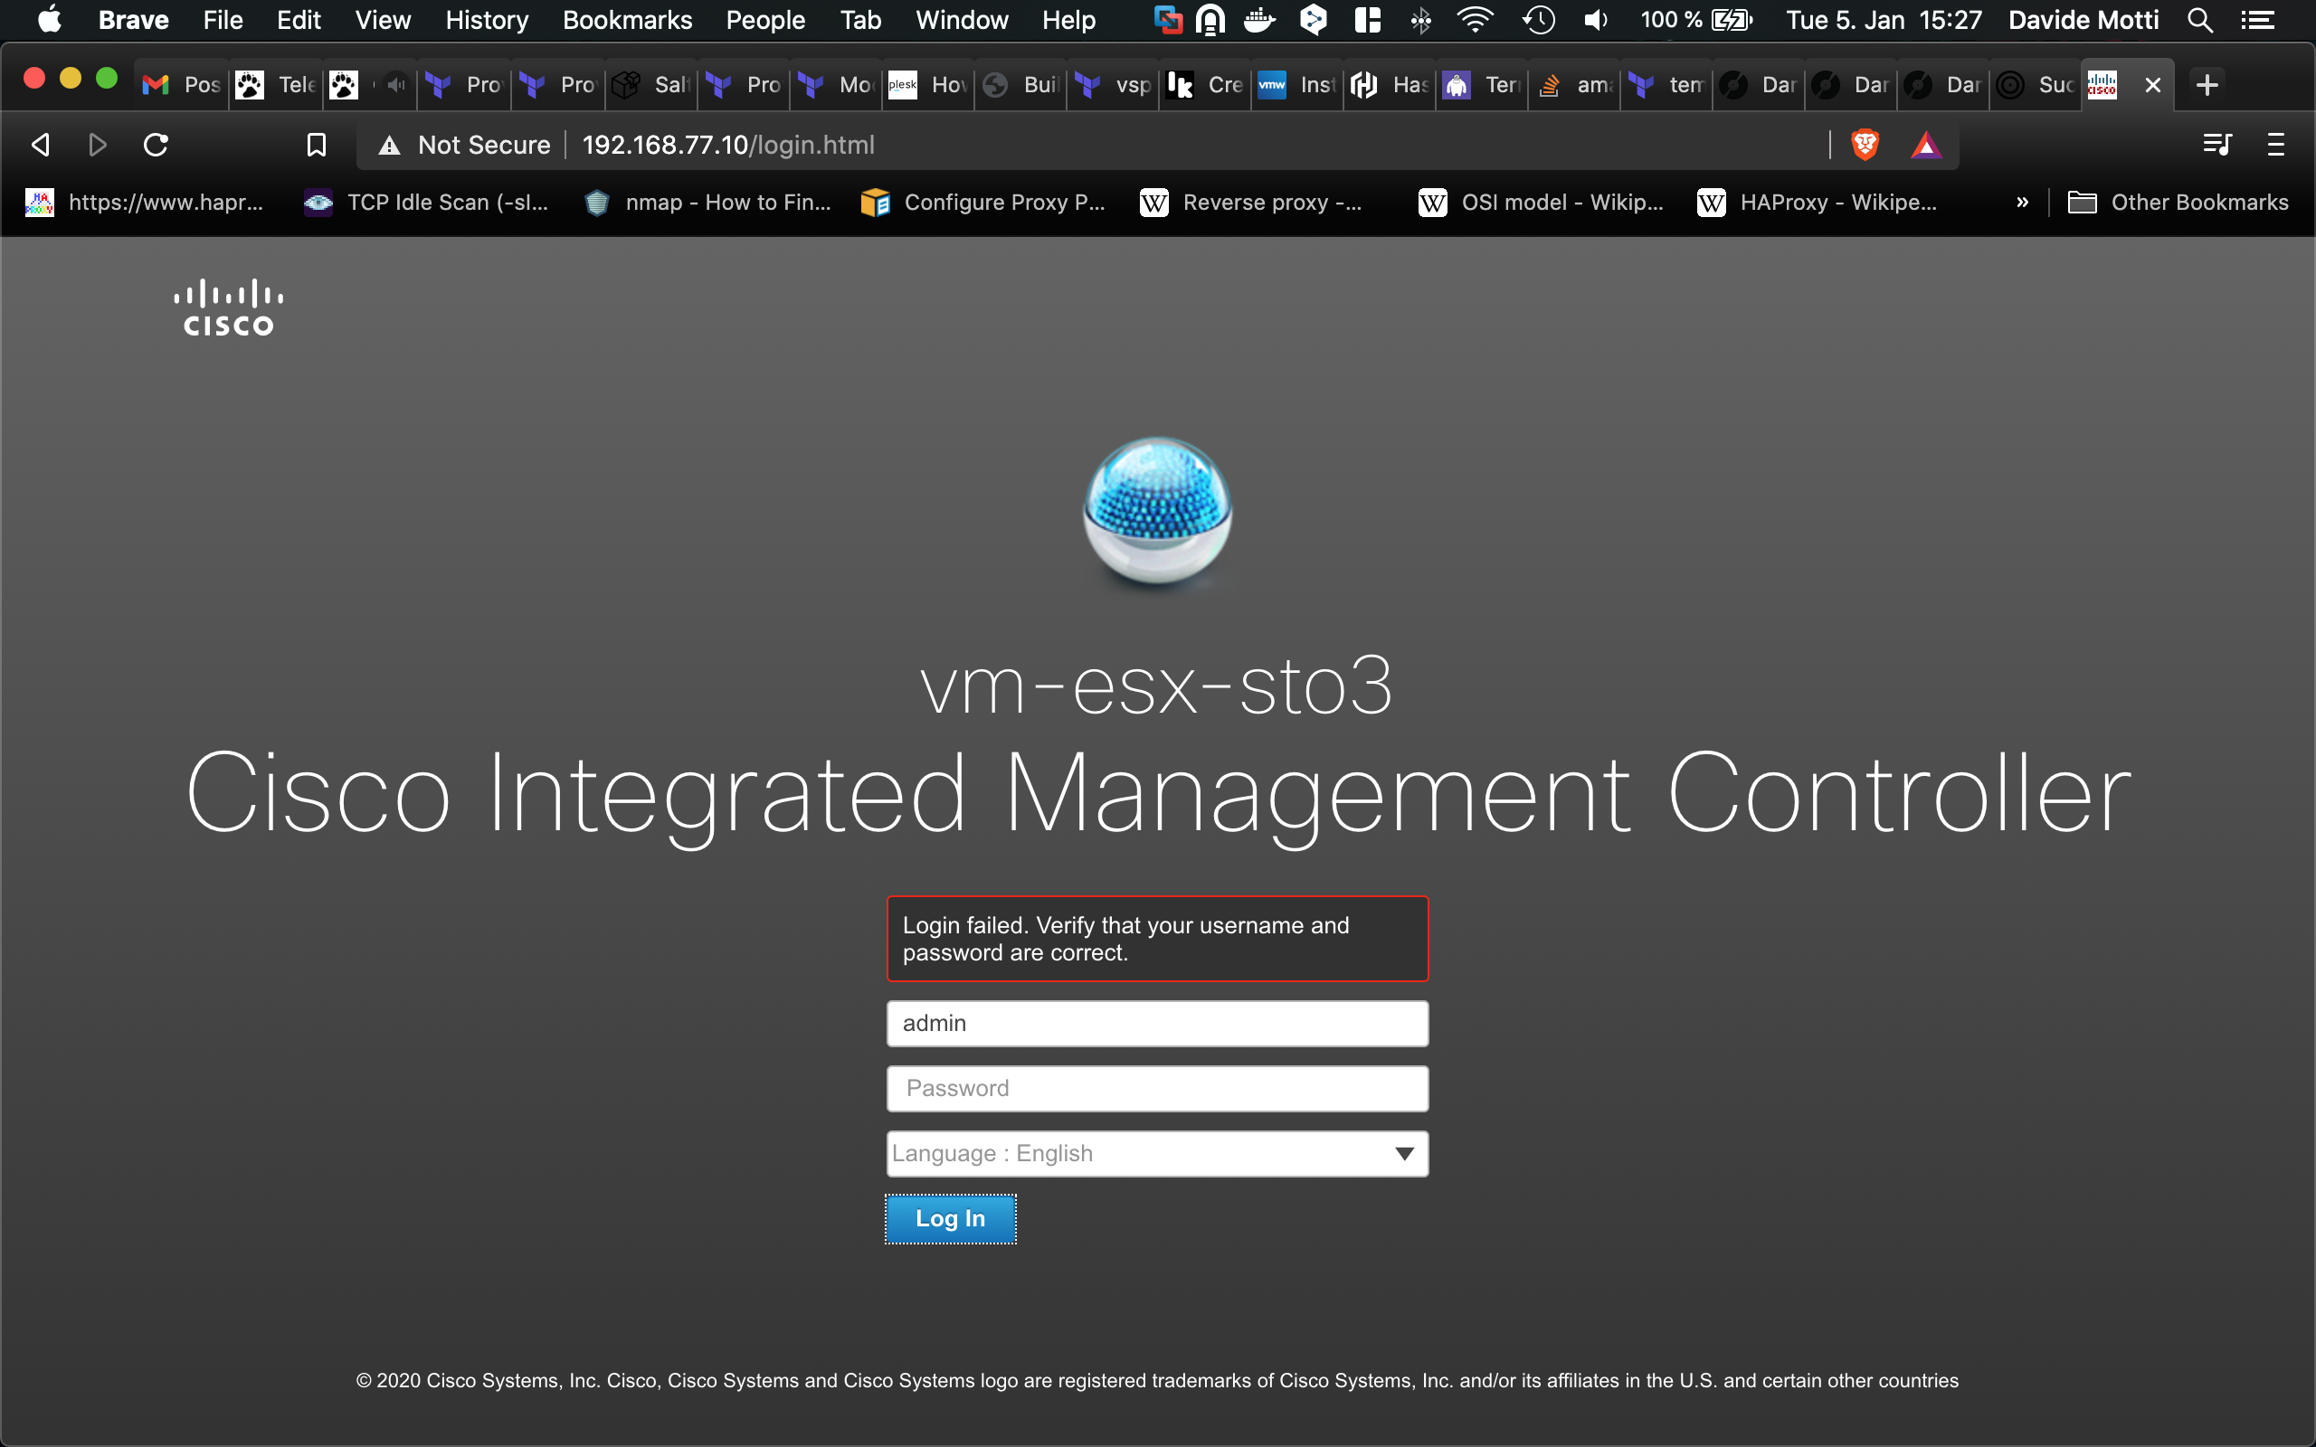Click the Bookmarks menu item
The height and width of the screenshot is (1447, 2316).
pos(625,20)
